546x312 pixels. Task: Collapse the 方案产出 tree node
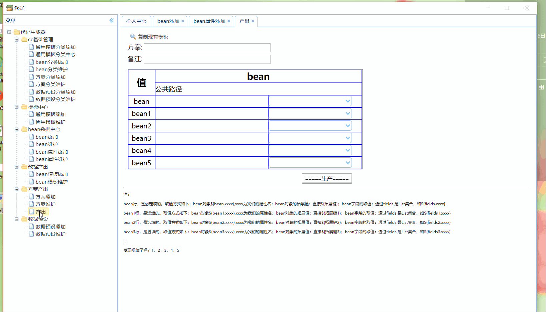click(x=16, y=189)
